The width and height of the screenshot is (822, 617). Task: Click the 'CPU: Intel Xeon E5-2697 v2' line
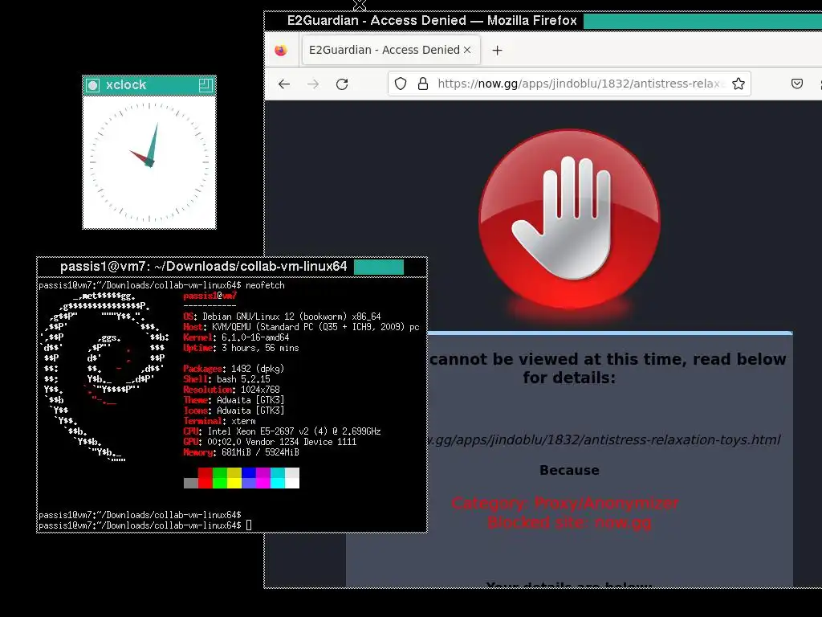click(282, 431)
